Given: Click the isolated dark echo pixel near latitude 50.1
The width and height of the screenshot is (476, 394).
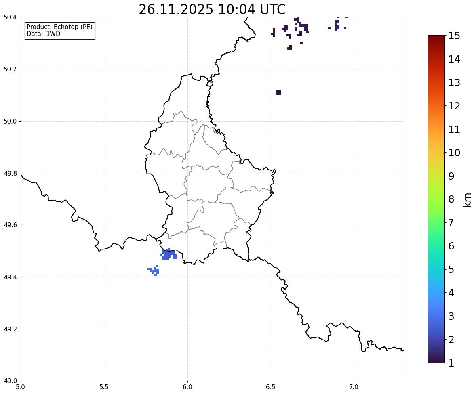Looking at the screenshot, I should [279, 92].
